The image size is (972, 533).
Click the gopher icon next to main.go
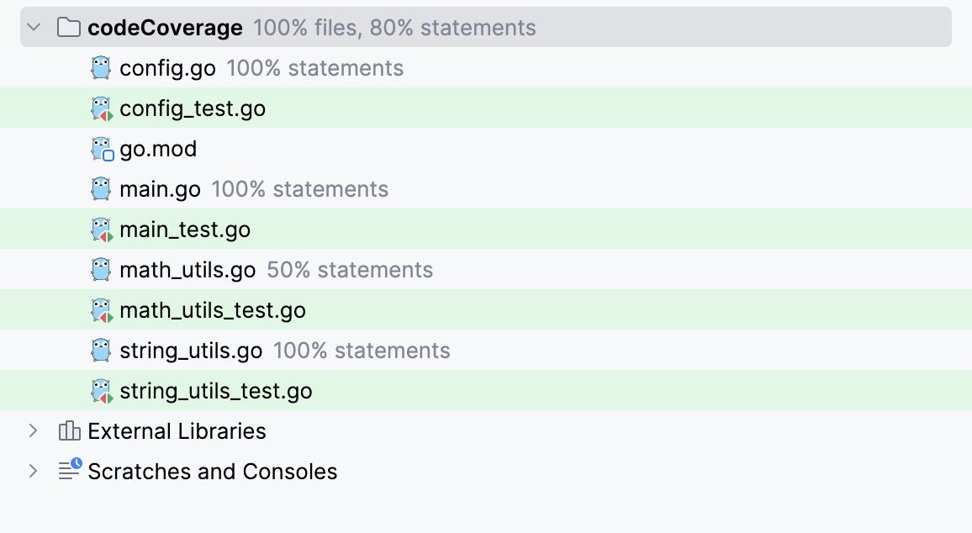pyautogui.click(x=100, y=188)
